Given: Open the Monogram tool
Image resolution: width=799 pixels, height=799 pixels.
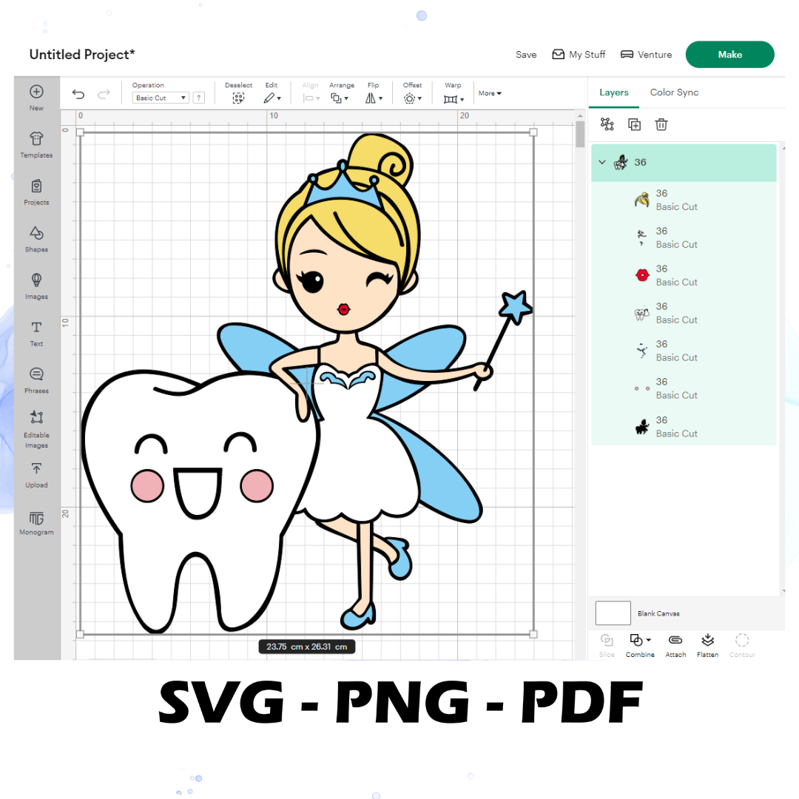Looking at the screenshot, I should coord(36,523).
